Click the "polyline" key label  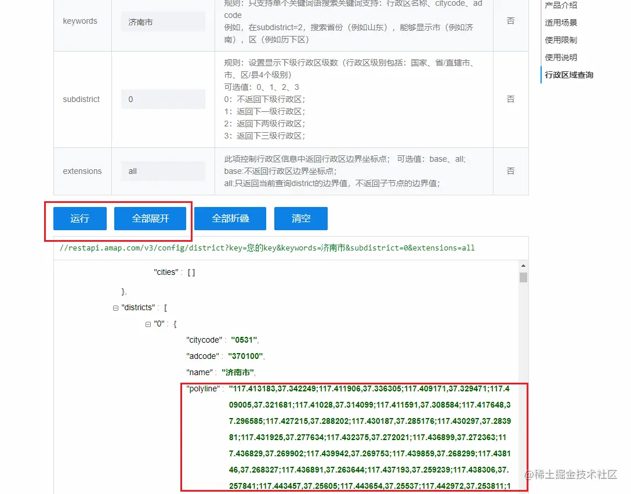(x=203, y=388)
